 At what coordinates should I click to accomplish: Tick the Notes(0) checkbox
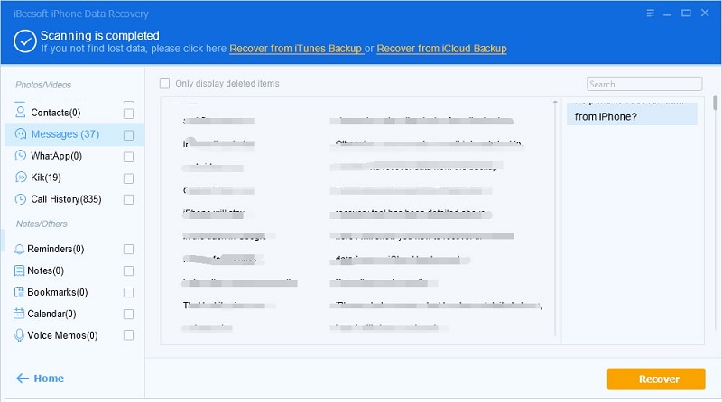click(128, 271)
